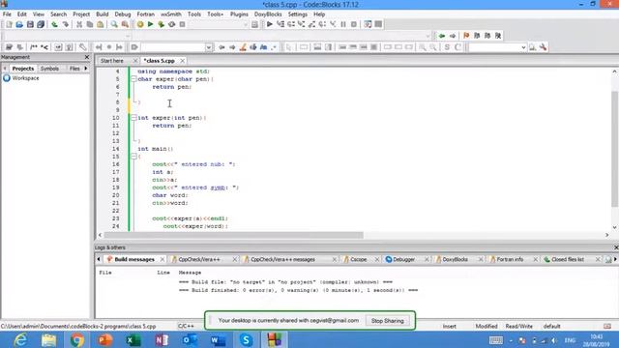
Task: Copy selection using the toolbar copy icon
Action: click(90, 24)
